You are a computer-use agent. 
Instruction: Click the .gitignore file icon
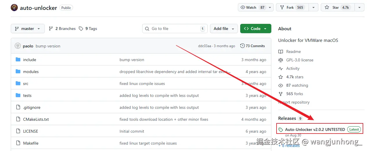click(x=18, y=107)
